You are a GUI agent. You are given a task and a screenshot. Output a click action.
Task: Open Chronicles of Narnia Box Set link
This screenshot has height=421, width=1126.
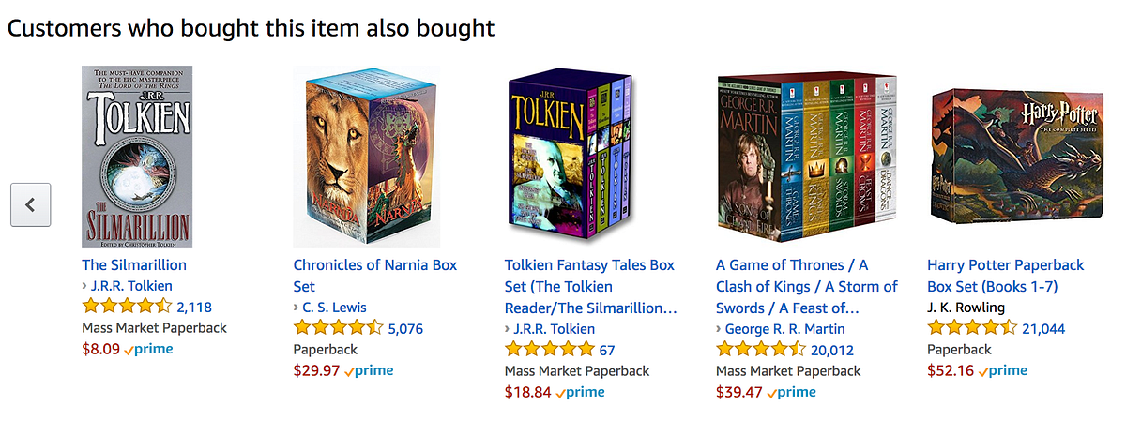[375, 276]
